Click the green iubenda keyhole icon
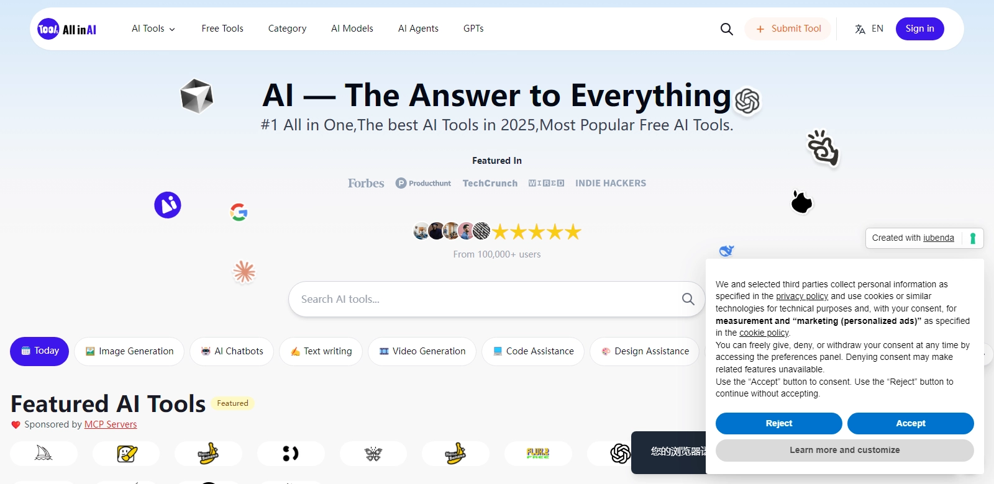 [x=973, y=238]
